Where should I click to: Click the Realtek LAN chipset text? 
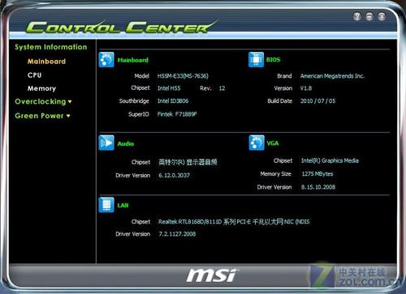point(234,222)
